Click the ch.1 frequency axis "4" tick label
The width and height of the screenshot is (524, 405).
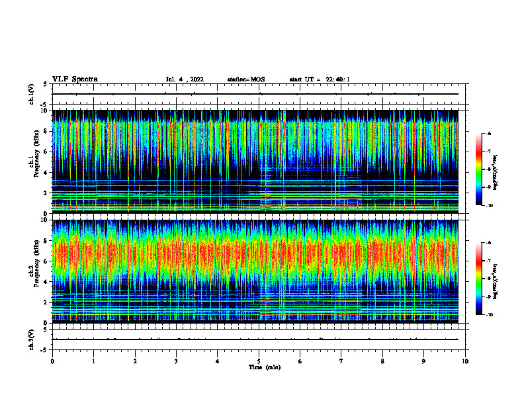click(x=46, y=173)
